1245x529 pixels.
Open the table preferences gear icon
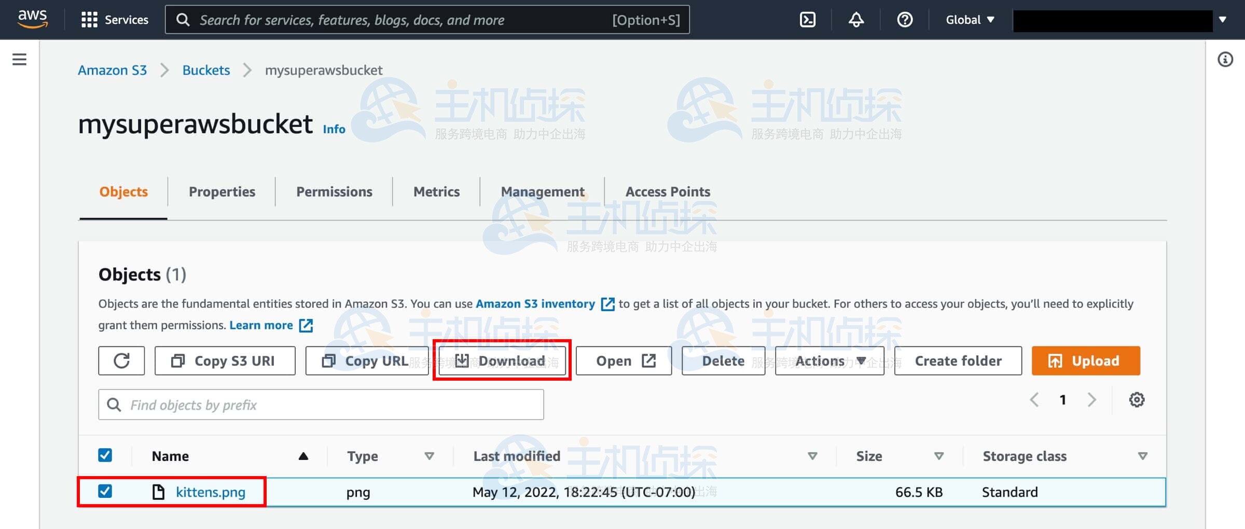click(1137, 400)
